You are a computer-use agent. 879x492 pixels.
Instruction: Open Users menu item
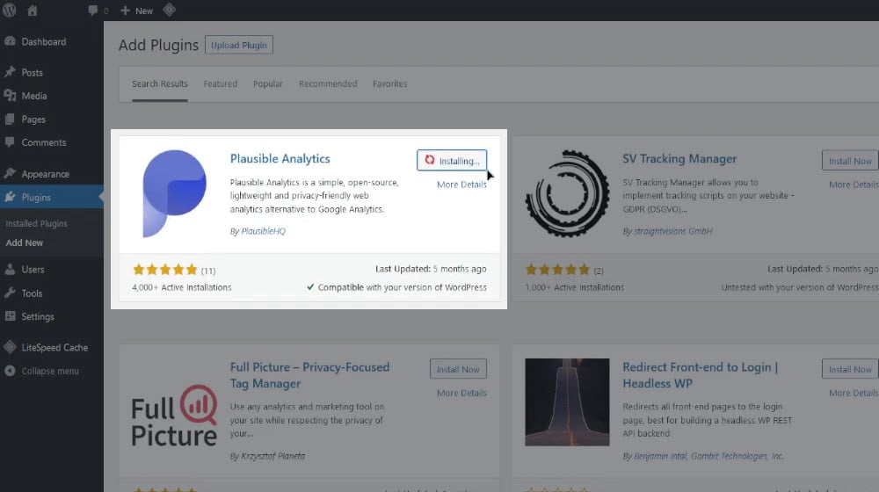point(33,270)
